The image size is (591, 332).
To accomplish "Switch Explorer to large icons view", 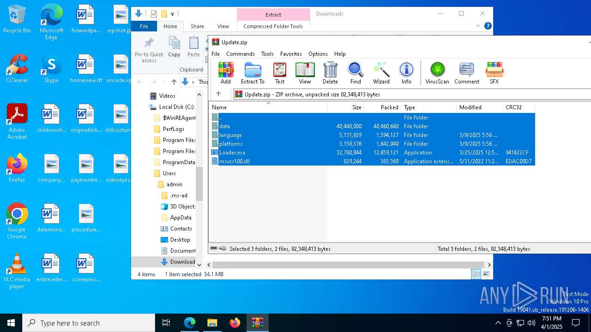I will 486,274.
